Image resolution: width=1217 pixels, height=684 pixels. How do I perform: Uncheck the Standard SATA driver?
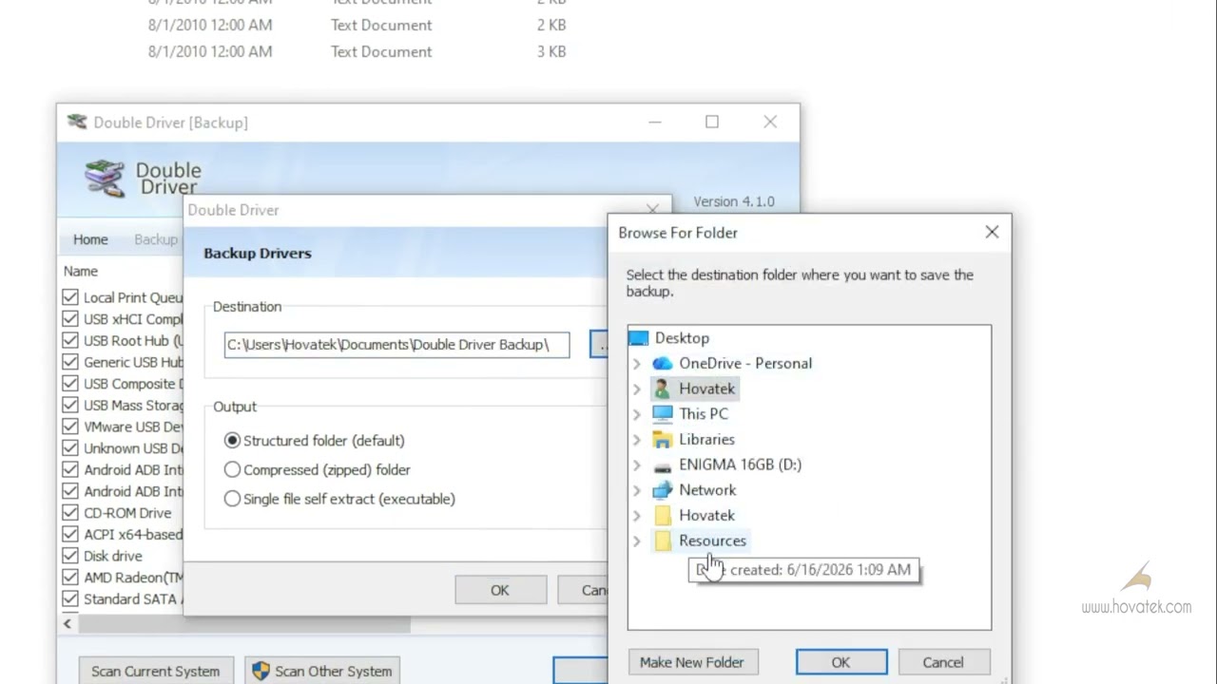(x=70, y=598)
